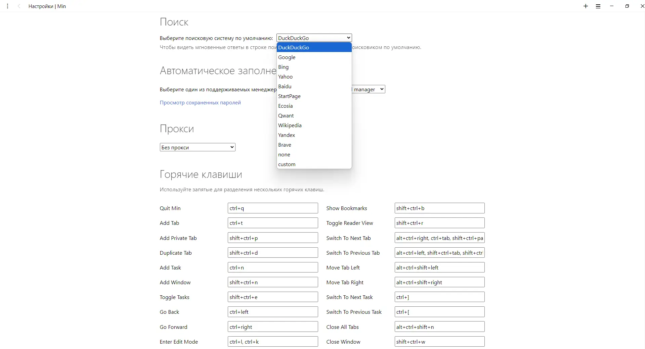Open a new tab with plus icon
The height and width of the screenshot is (349, 645).
pyautogui.click(x=586, y=6)
